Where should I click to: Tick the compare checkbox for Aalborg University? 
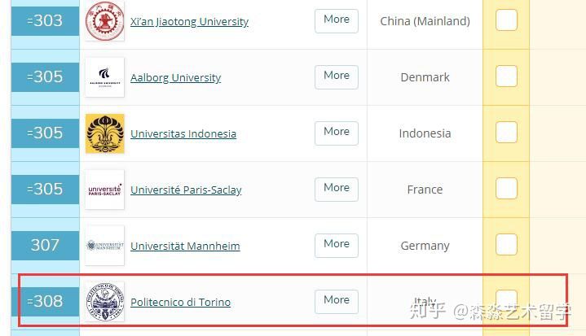pyautogui.click(x=506, y=76)
